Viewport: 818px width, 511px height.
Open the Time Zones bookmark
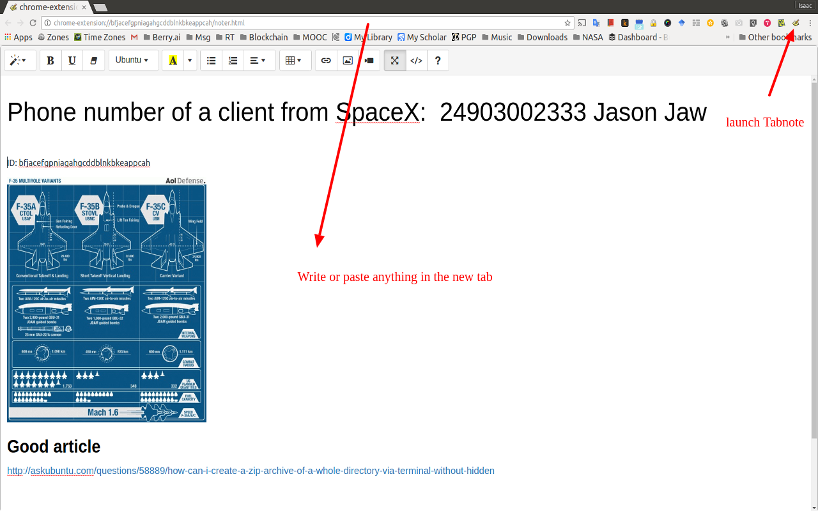pos(100,37)
